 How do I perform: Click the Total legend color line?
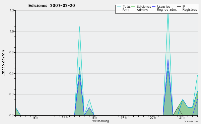click(x=119, y=7)
